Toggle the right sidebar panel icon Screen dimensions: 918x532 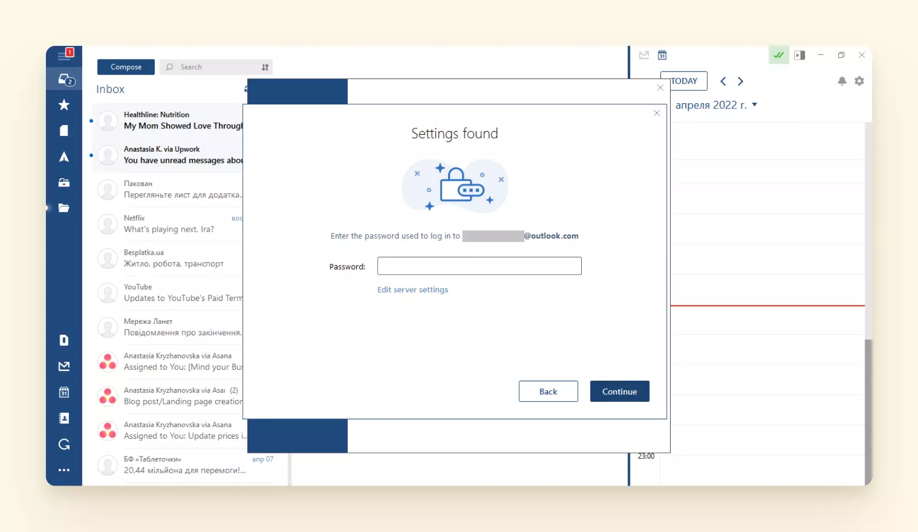[x=799, y=55]
